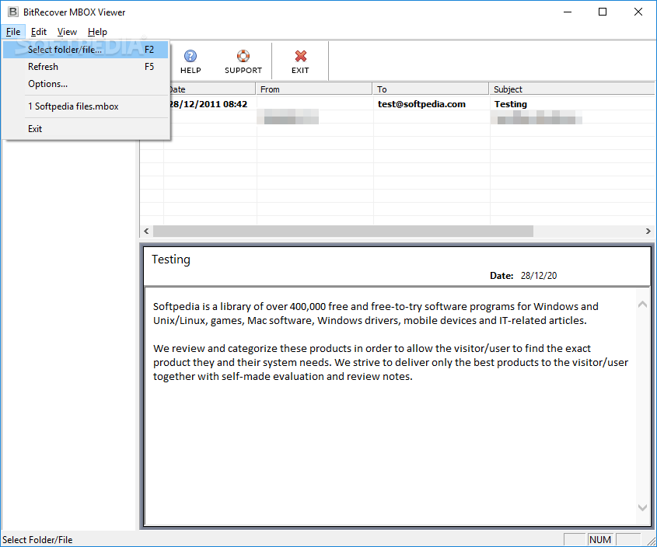Sort by the Date column header
This screenshot has height=547, width=657.
pyautogui.click(x=212, y=89)
